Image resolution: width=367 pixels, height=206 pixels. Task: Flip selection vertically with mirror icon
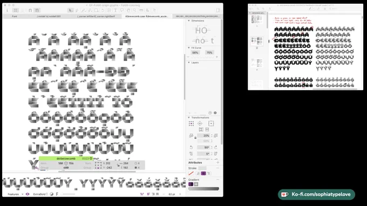click(x=207, y=129)
